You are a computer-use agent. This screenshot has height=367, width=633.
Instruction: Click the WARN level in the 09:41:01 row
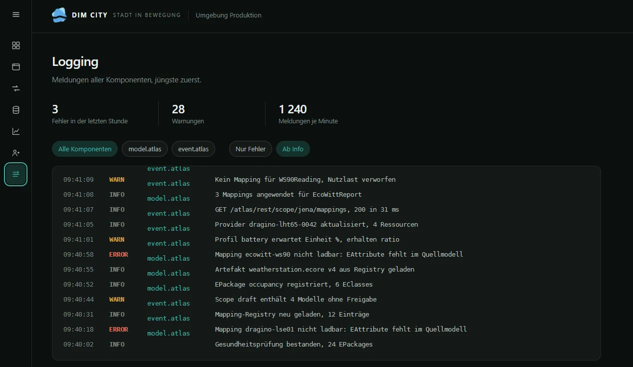click(117, 239)
